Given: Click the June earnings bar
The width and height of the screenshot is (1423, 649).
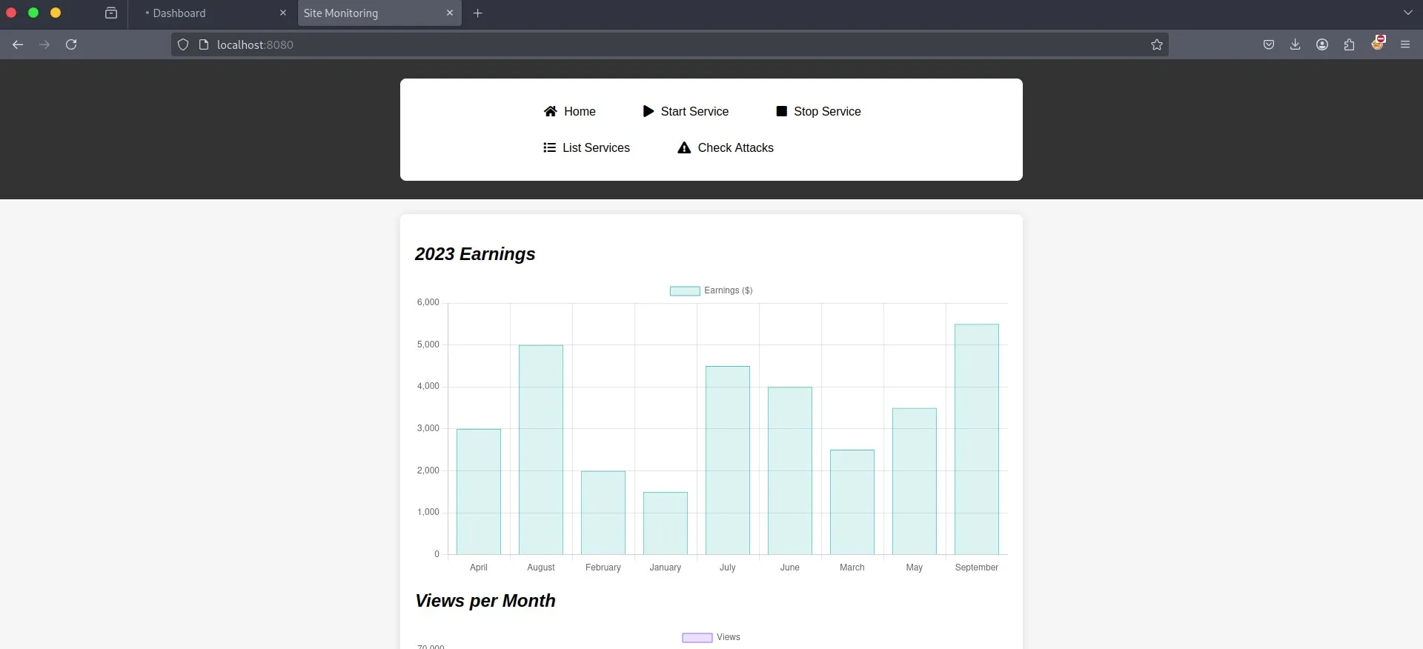Looking at the screenshot, I should (x=790, y=470).
